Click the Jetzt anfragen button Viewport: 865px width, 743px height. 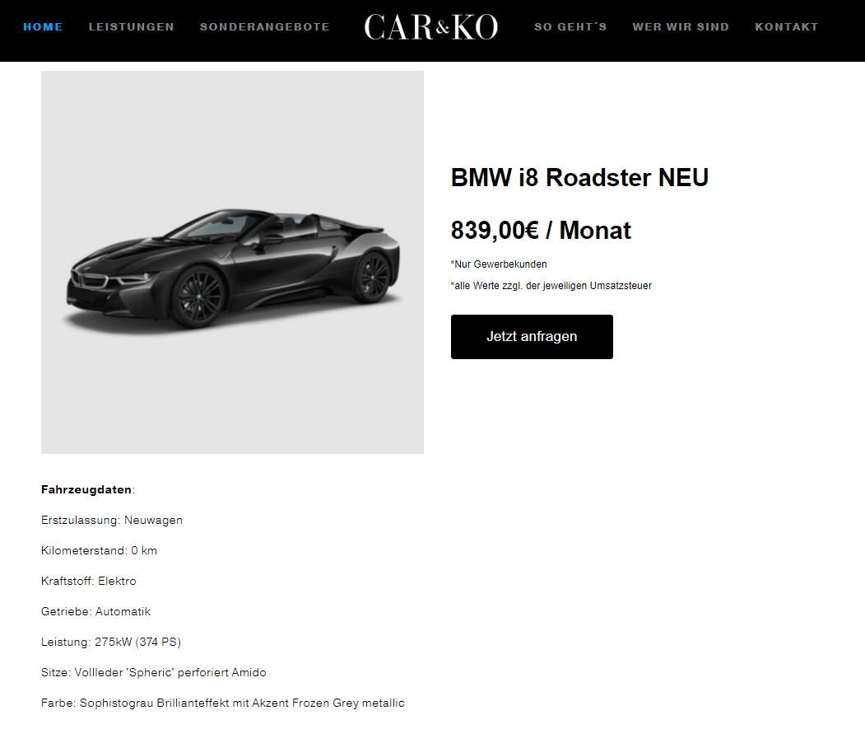click(532, 337)
